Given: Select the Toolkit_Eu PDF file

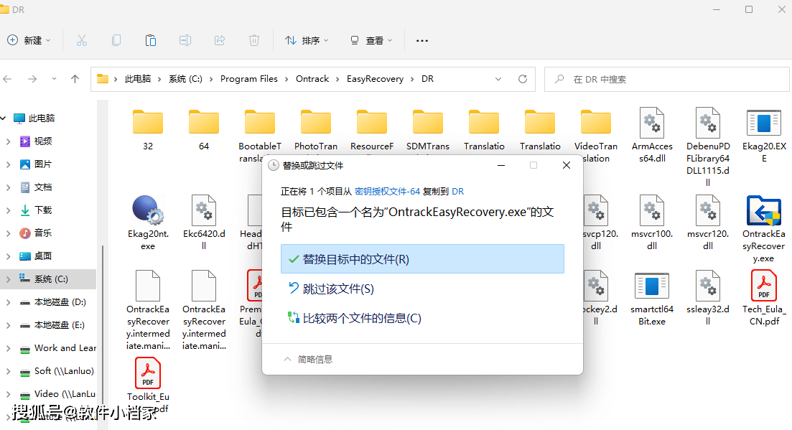Looking at the screenshot, I should (x=148, y=385).
